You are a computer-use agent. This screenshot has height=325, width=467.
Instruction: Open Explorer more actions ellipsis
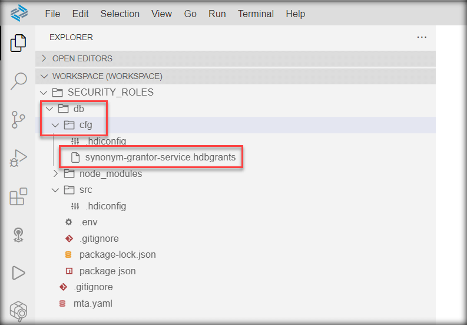pyautogui.click(x=422, y=37)
